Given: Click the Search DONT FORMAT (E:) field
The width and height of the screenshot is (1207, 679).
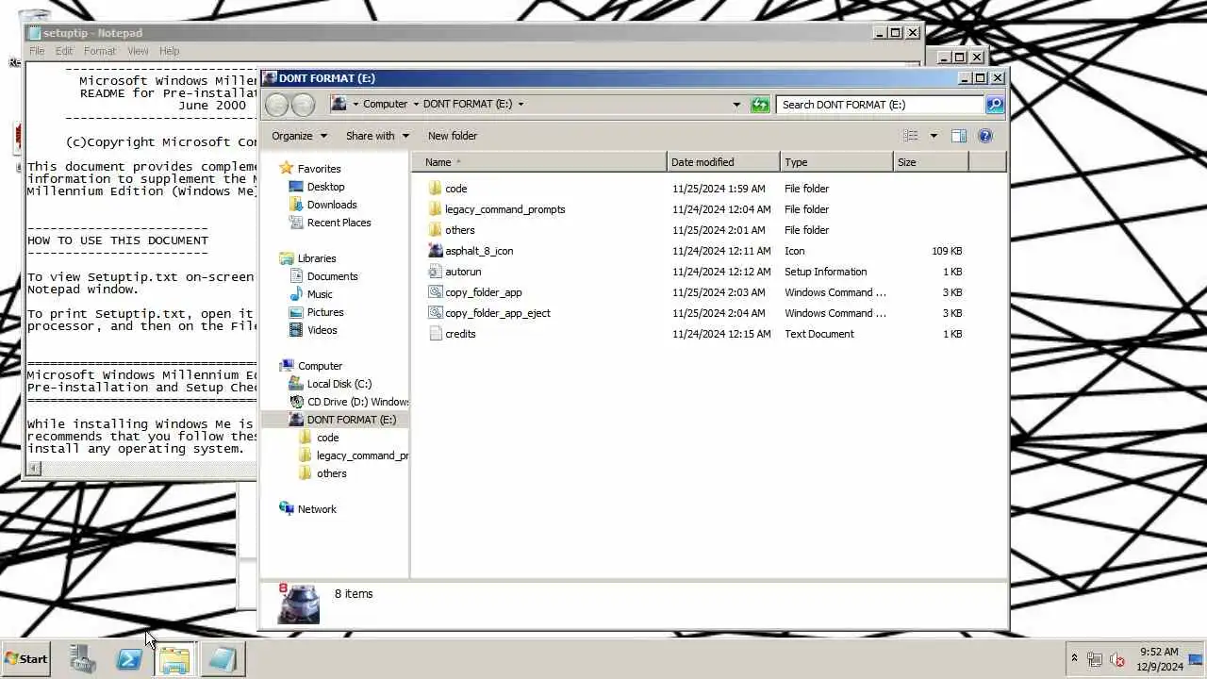Looking at the screenshot, I should pos(880,105).
